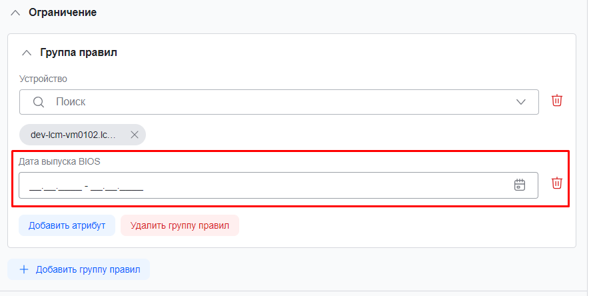Click the Устройство field label

pos(43,79)
